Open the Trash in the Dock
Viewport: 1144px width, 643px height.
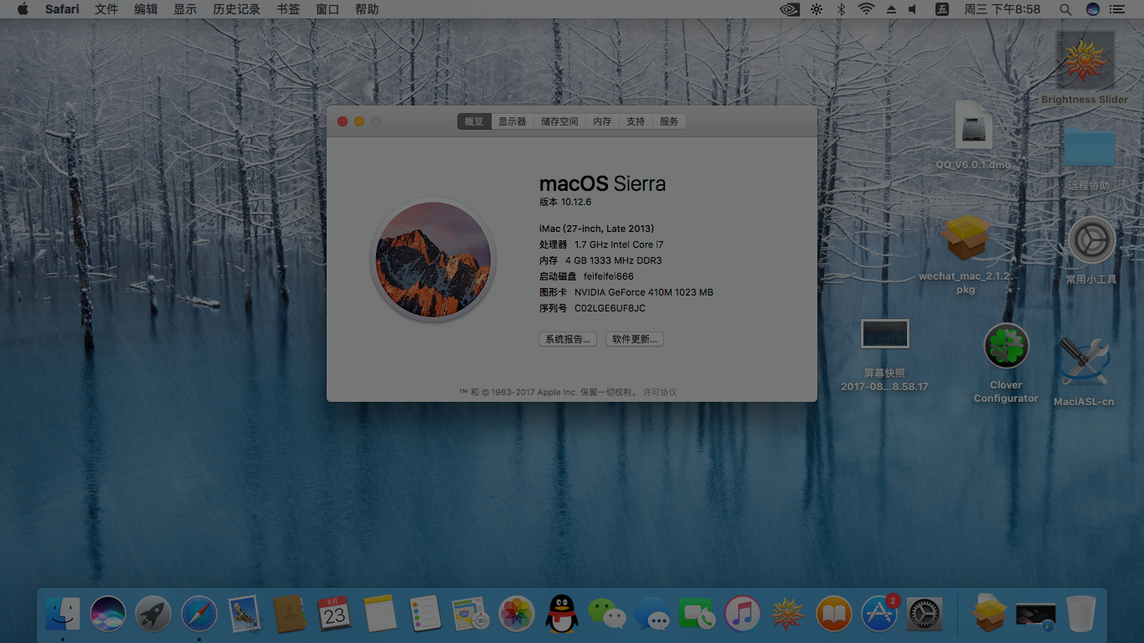[1081, 614]
